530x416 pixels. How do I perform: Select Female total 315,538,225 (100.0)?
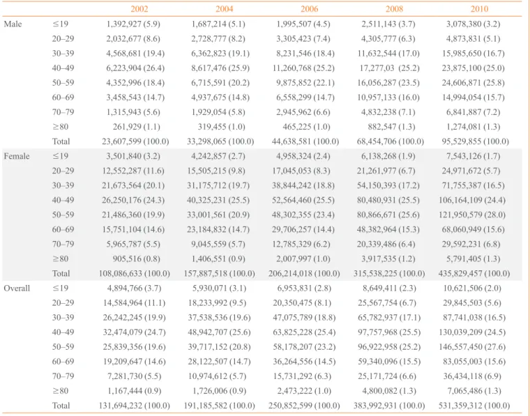tap(389, 274)
